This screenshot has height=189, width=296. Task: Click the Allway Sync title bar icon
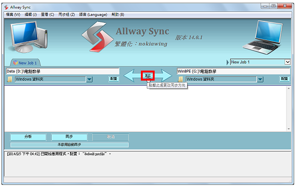click(6, 7)
